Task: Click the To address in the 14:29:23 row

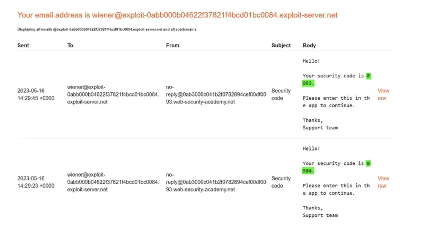Action: [113, 182]
